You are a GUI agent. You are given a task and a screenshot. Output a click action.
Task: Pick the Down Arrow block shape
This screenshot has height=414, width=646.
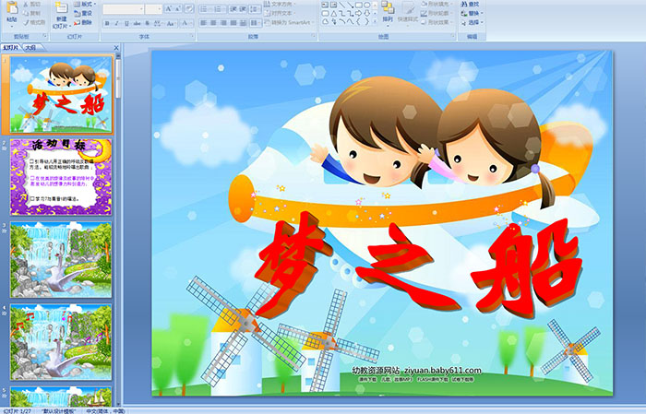pos(366,13)
